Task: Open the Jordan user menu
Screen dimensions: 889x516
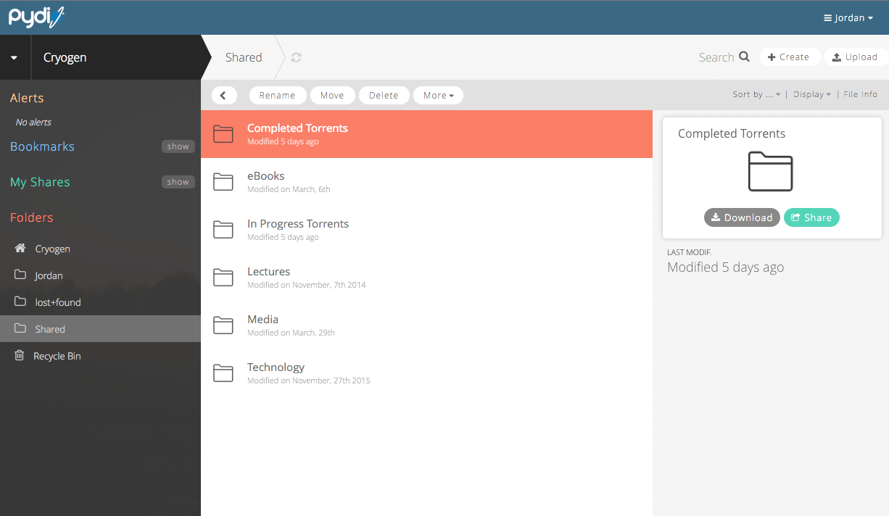Action: [x=848, y=17]
